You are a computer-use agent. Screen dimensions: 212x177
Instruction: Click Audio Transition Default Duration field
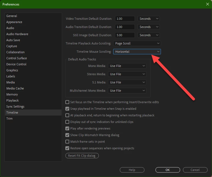point(125,27)
